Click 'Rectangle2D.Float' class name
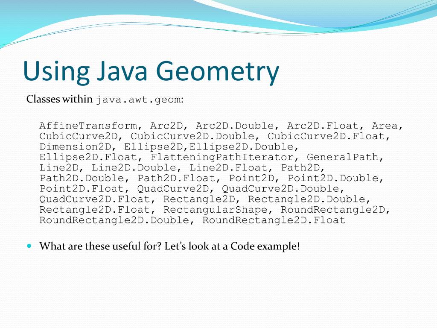437x328 pixels. [95, 210]
